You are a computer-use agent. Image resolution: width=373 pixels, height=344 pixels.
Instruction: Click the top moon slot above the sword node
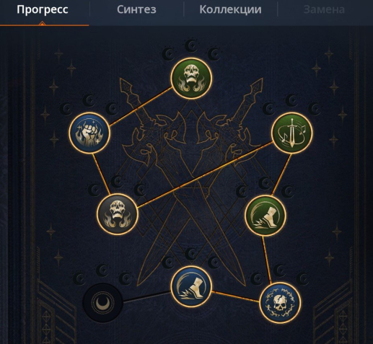tap(292, 100)
